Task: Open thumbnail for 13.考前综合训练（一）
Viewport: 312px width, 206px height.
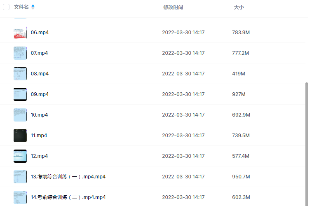Action: pos(20,177)
